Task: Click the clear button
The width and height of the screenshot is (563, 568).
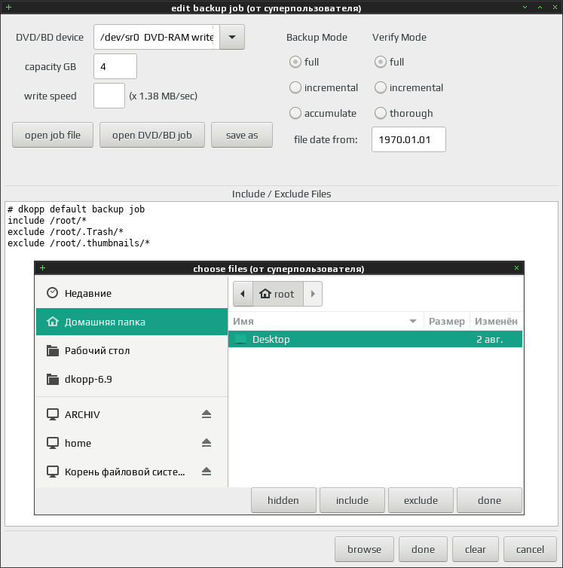Action: 476,549
